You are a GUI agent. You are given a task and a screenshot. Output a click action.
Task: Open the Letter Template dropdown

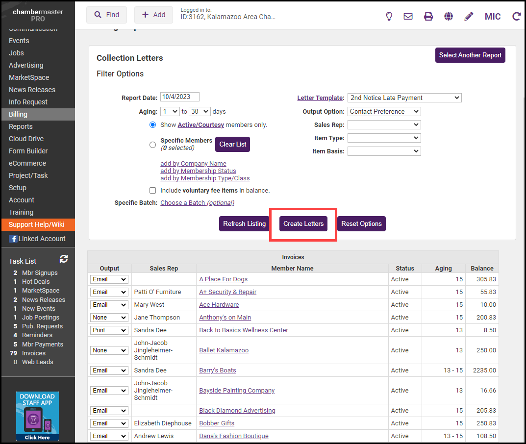(x=404, y=98)
